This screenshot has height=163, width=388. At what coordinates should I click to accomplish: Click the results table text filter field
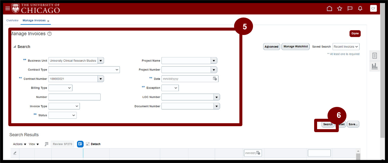[319, 153]
